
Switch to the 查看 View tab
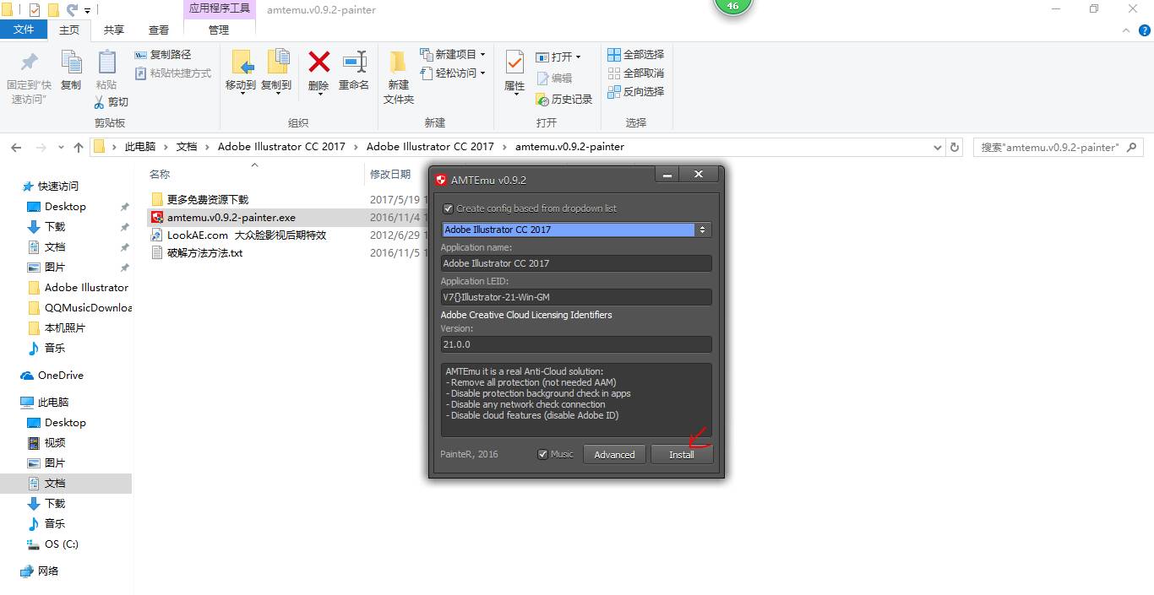pyautogui.click(x=159, y=30)
